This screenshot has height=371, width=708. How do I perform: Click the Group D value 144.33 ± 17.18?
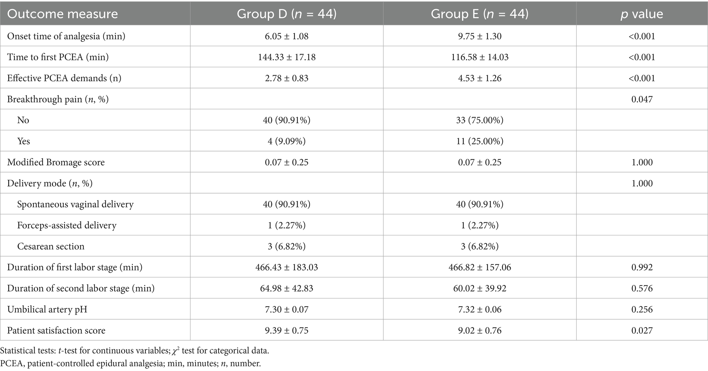click(x=286, y=57)
